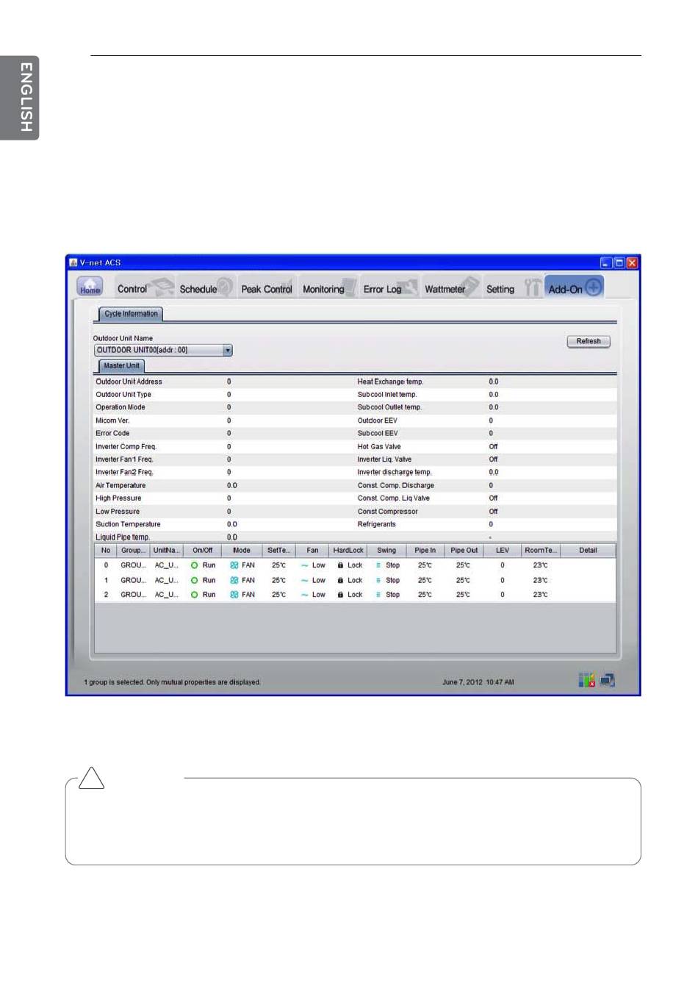Select the Refrigerants row label
The image size is (698, 991).
(377, 525)
